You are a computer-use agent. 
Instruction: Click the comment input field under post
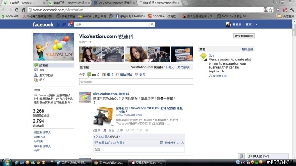click(x=139, y=149)
